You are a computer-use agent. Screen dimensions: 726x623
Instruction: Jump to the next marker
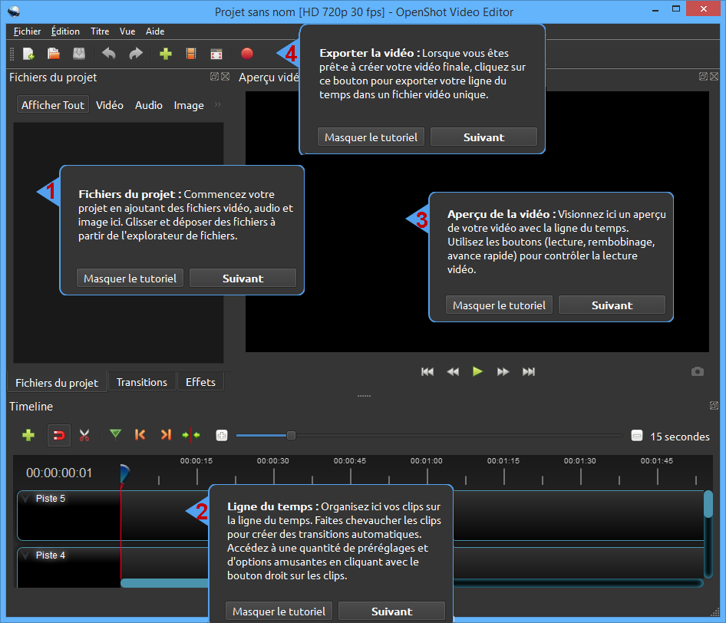(x=166, y=434)
